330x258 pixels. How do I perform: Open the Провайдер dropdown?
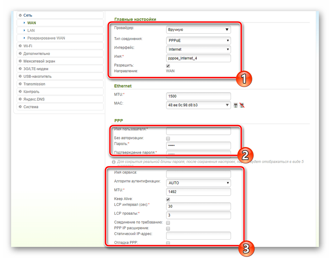(x=198, y=30)
